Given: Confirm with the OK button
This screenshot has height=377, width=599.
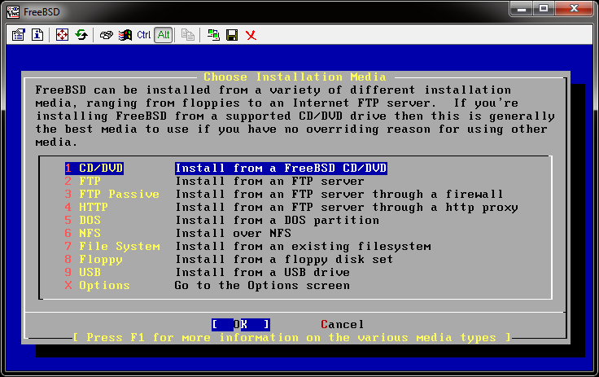Looking at the screenshot, I should pos(241,325).
